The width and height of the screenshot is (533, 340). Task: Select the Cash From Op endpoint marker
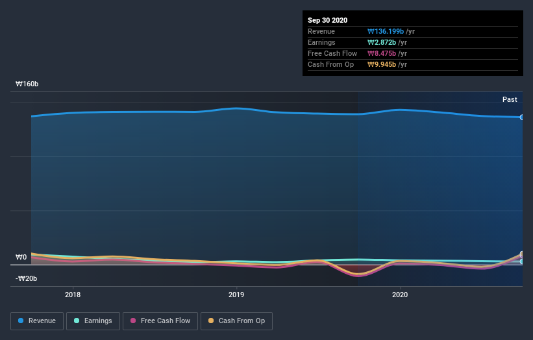(522, 254)
